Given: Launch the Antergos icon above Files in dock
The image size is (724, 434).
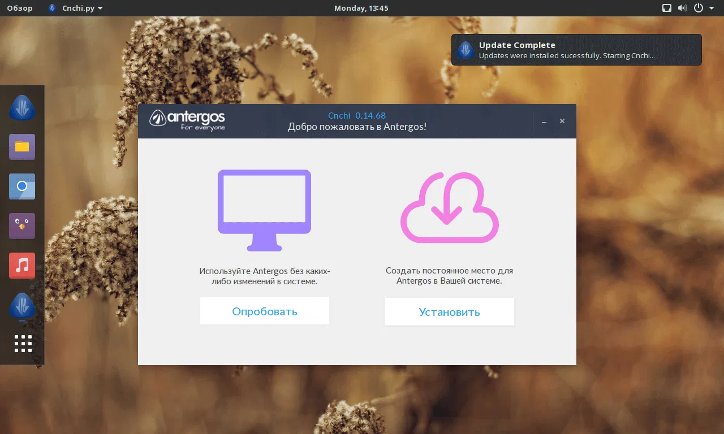Looking at the screenshot, I should [22, 107].
